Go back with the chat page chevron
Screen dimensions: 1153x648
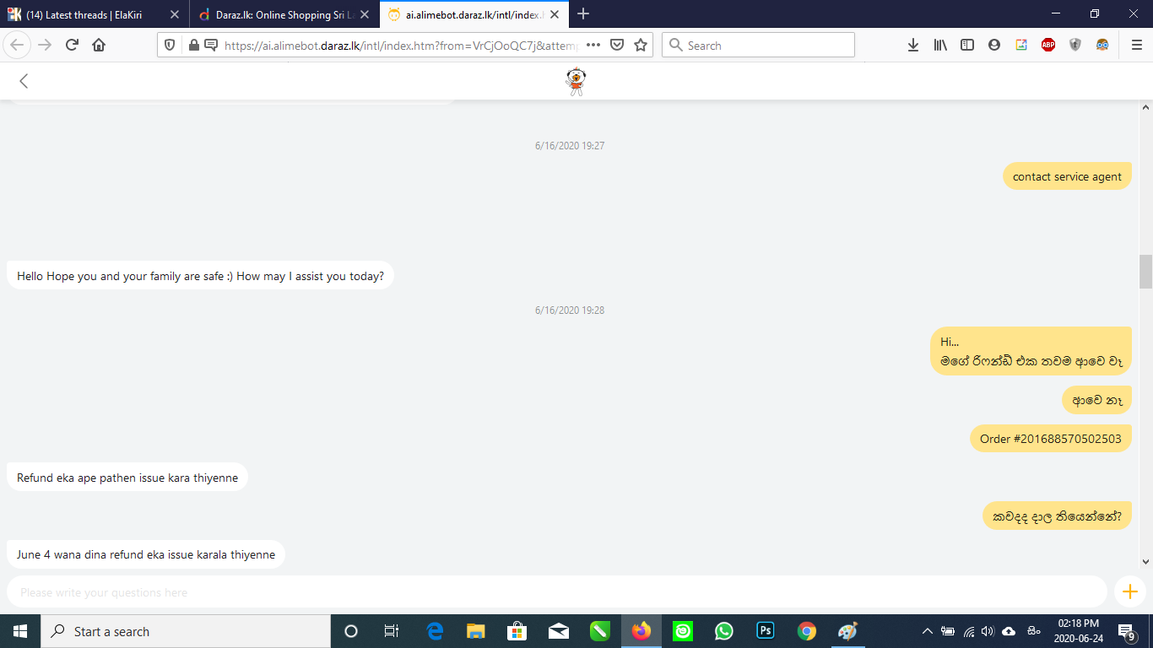(x=24, y=81)
